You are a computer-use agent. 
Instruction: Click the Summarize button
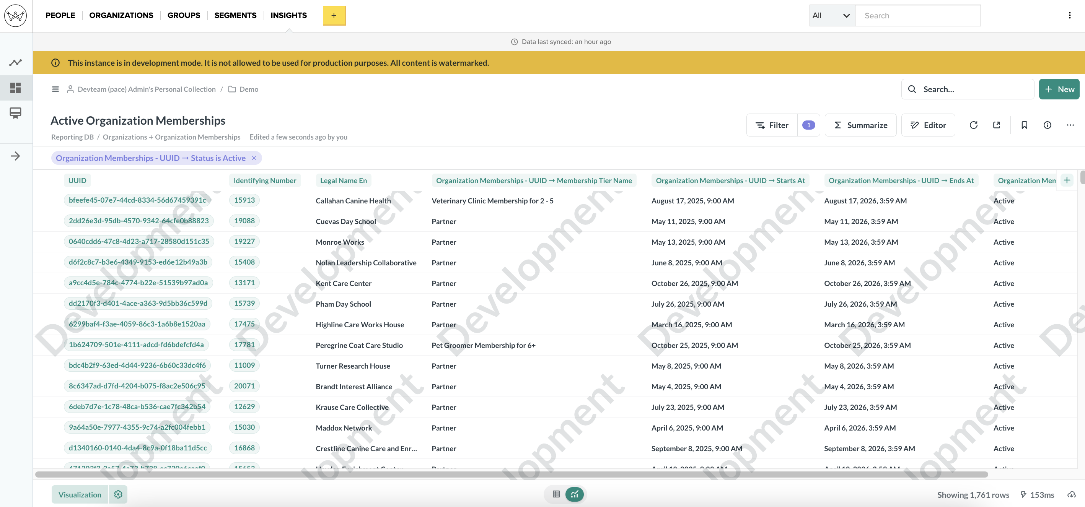click(x=860, y=125)
